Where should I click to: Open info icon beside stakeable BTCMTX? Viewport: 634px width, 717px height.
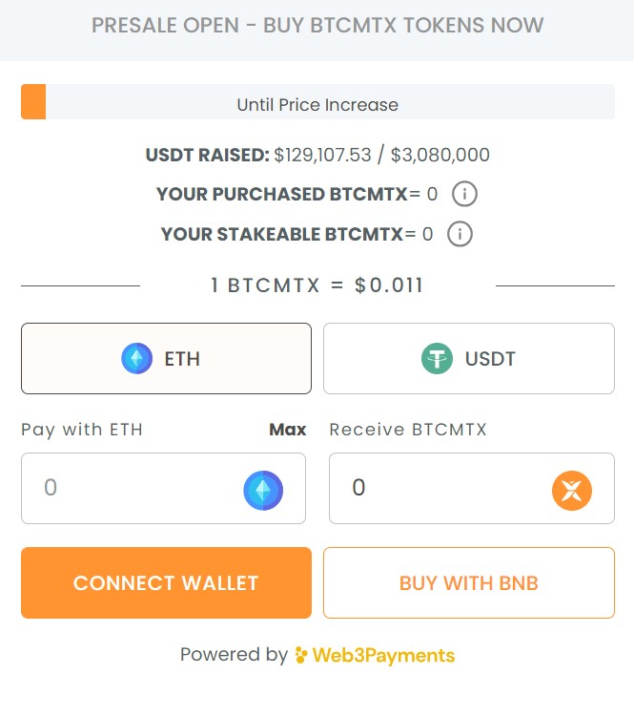point(460,234)
